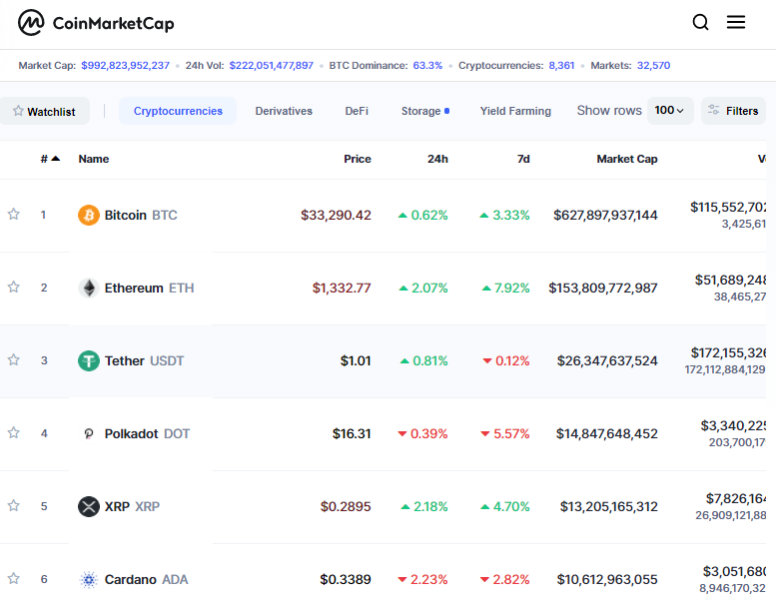The width and height of the screenshot is (776, 612).
Task: Click Market Cap value $992,823,952,237
Action: click(125, 65)
